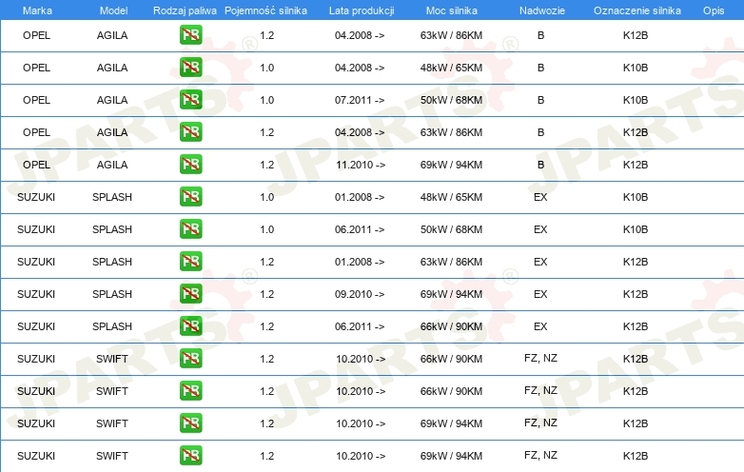Click the Oznaczenie silnika column header

(636, 10)
